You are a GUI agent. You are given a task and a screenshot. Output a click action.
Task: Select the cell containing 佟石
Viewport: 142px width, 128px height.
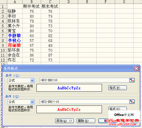[x=15, y=60]
